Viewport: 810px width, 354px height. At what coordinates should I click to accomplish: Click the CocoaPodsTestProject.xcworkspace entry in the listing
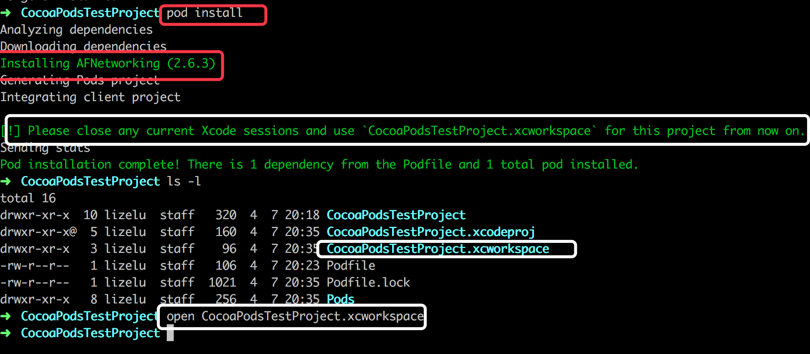pos(438,249)
